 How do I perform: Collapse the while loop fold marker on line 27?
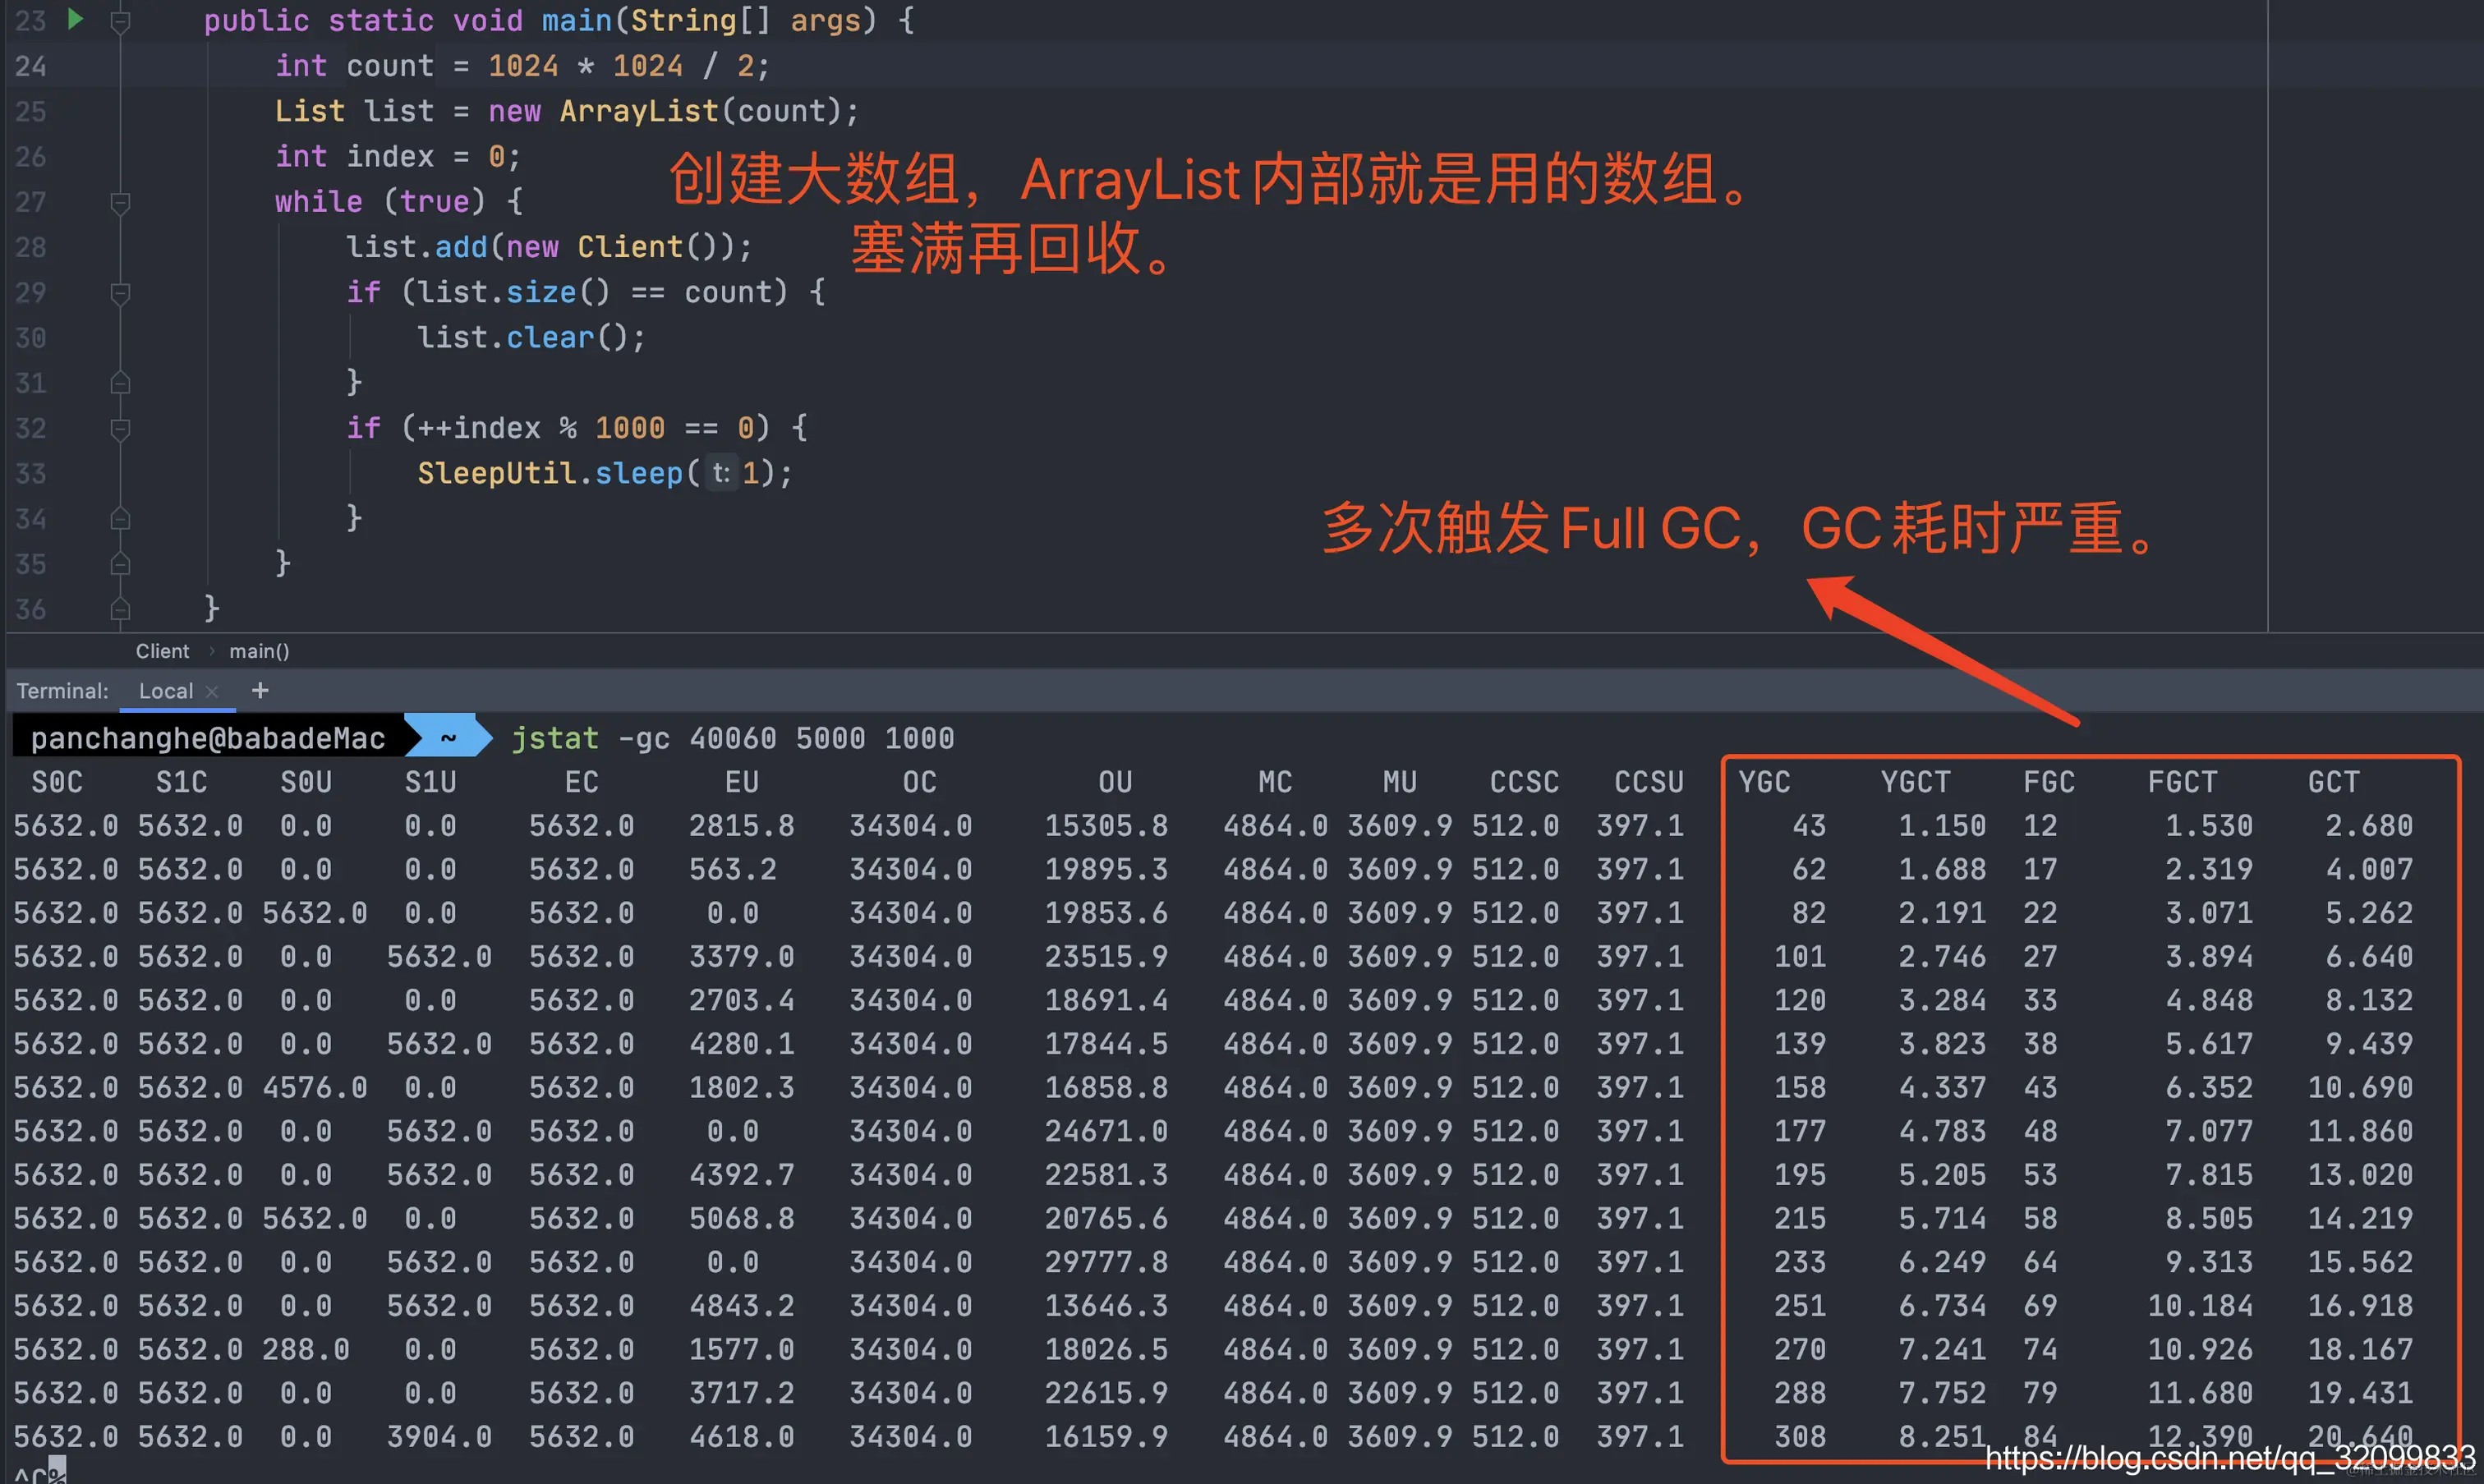(x=120, y=202)
